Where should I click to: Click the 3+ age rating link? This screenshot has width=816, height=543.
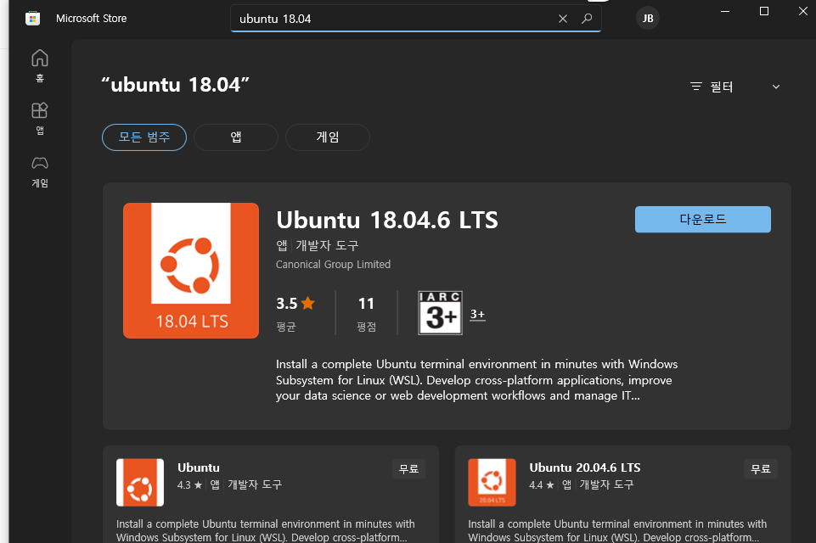pyautogui.click(x=477, y=314)
